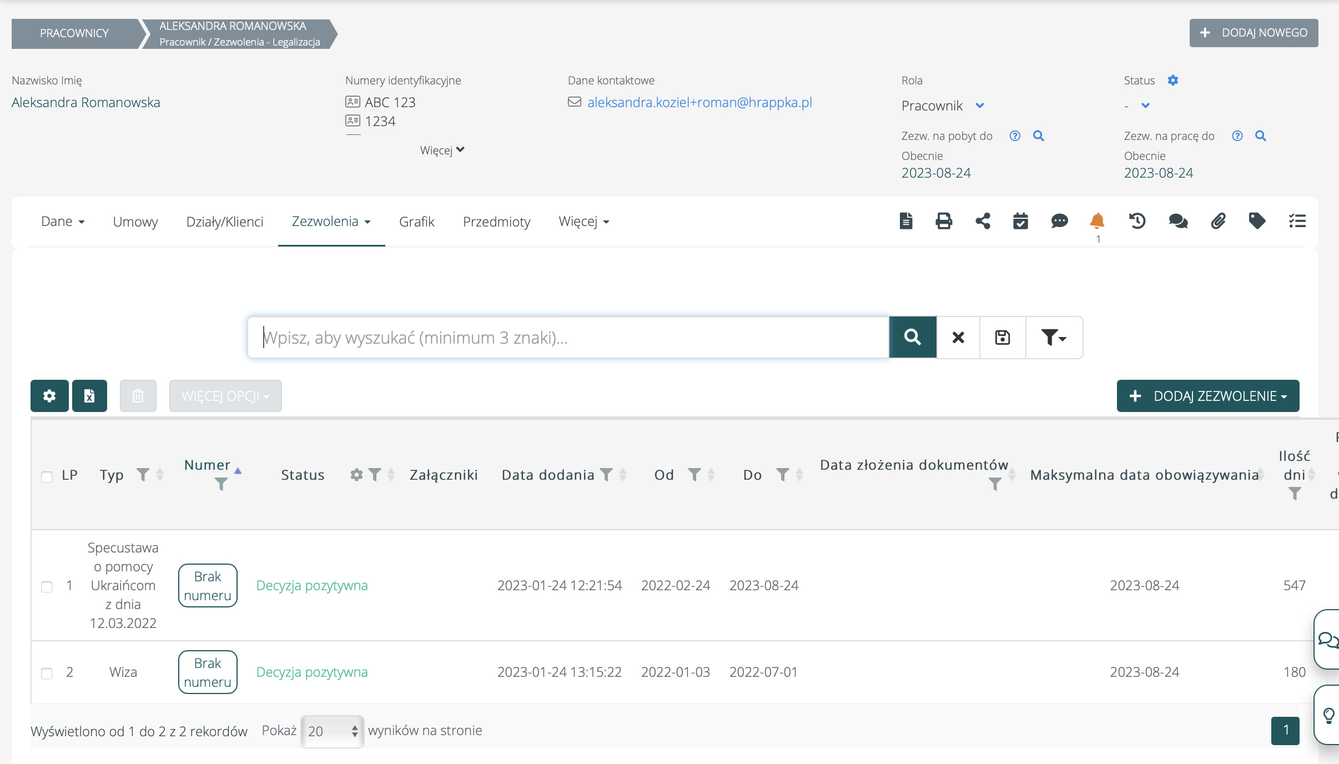Image resolution: width=1339 pixels, height=764 pixels.
Task: Switch to the Umowy tab
Action: 135,222
